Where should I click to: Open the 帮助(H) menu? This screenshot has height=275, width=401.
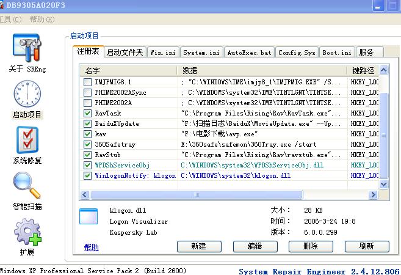42,20
